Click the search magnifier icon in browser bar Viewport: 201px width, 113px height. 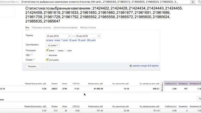(199, 2)
